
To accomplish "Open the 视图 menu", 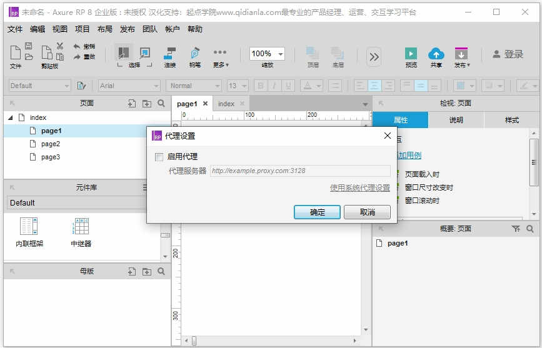I will click(60, 29).
